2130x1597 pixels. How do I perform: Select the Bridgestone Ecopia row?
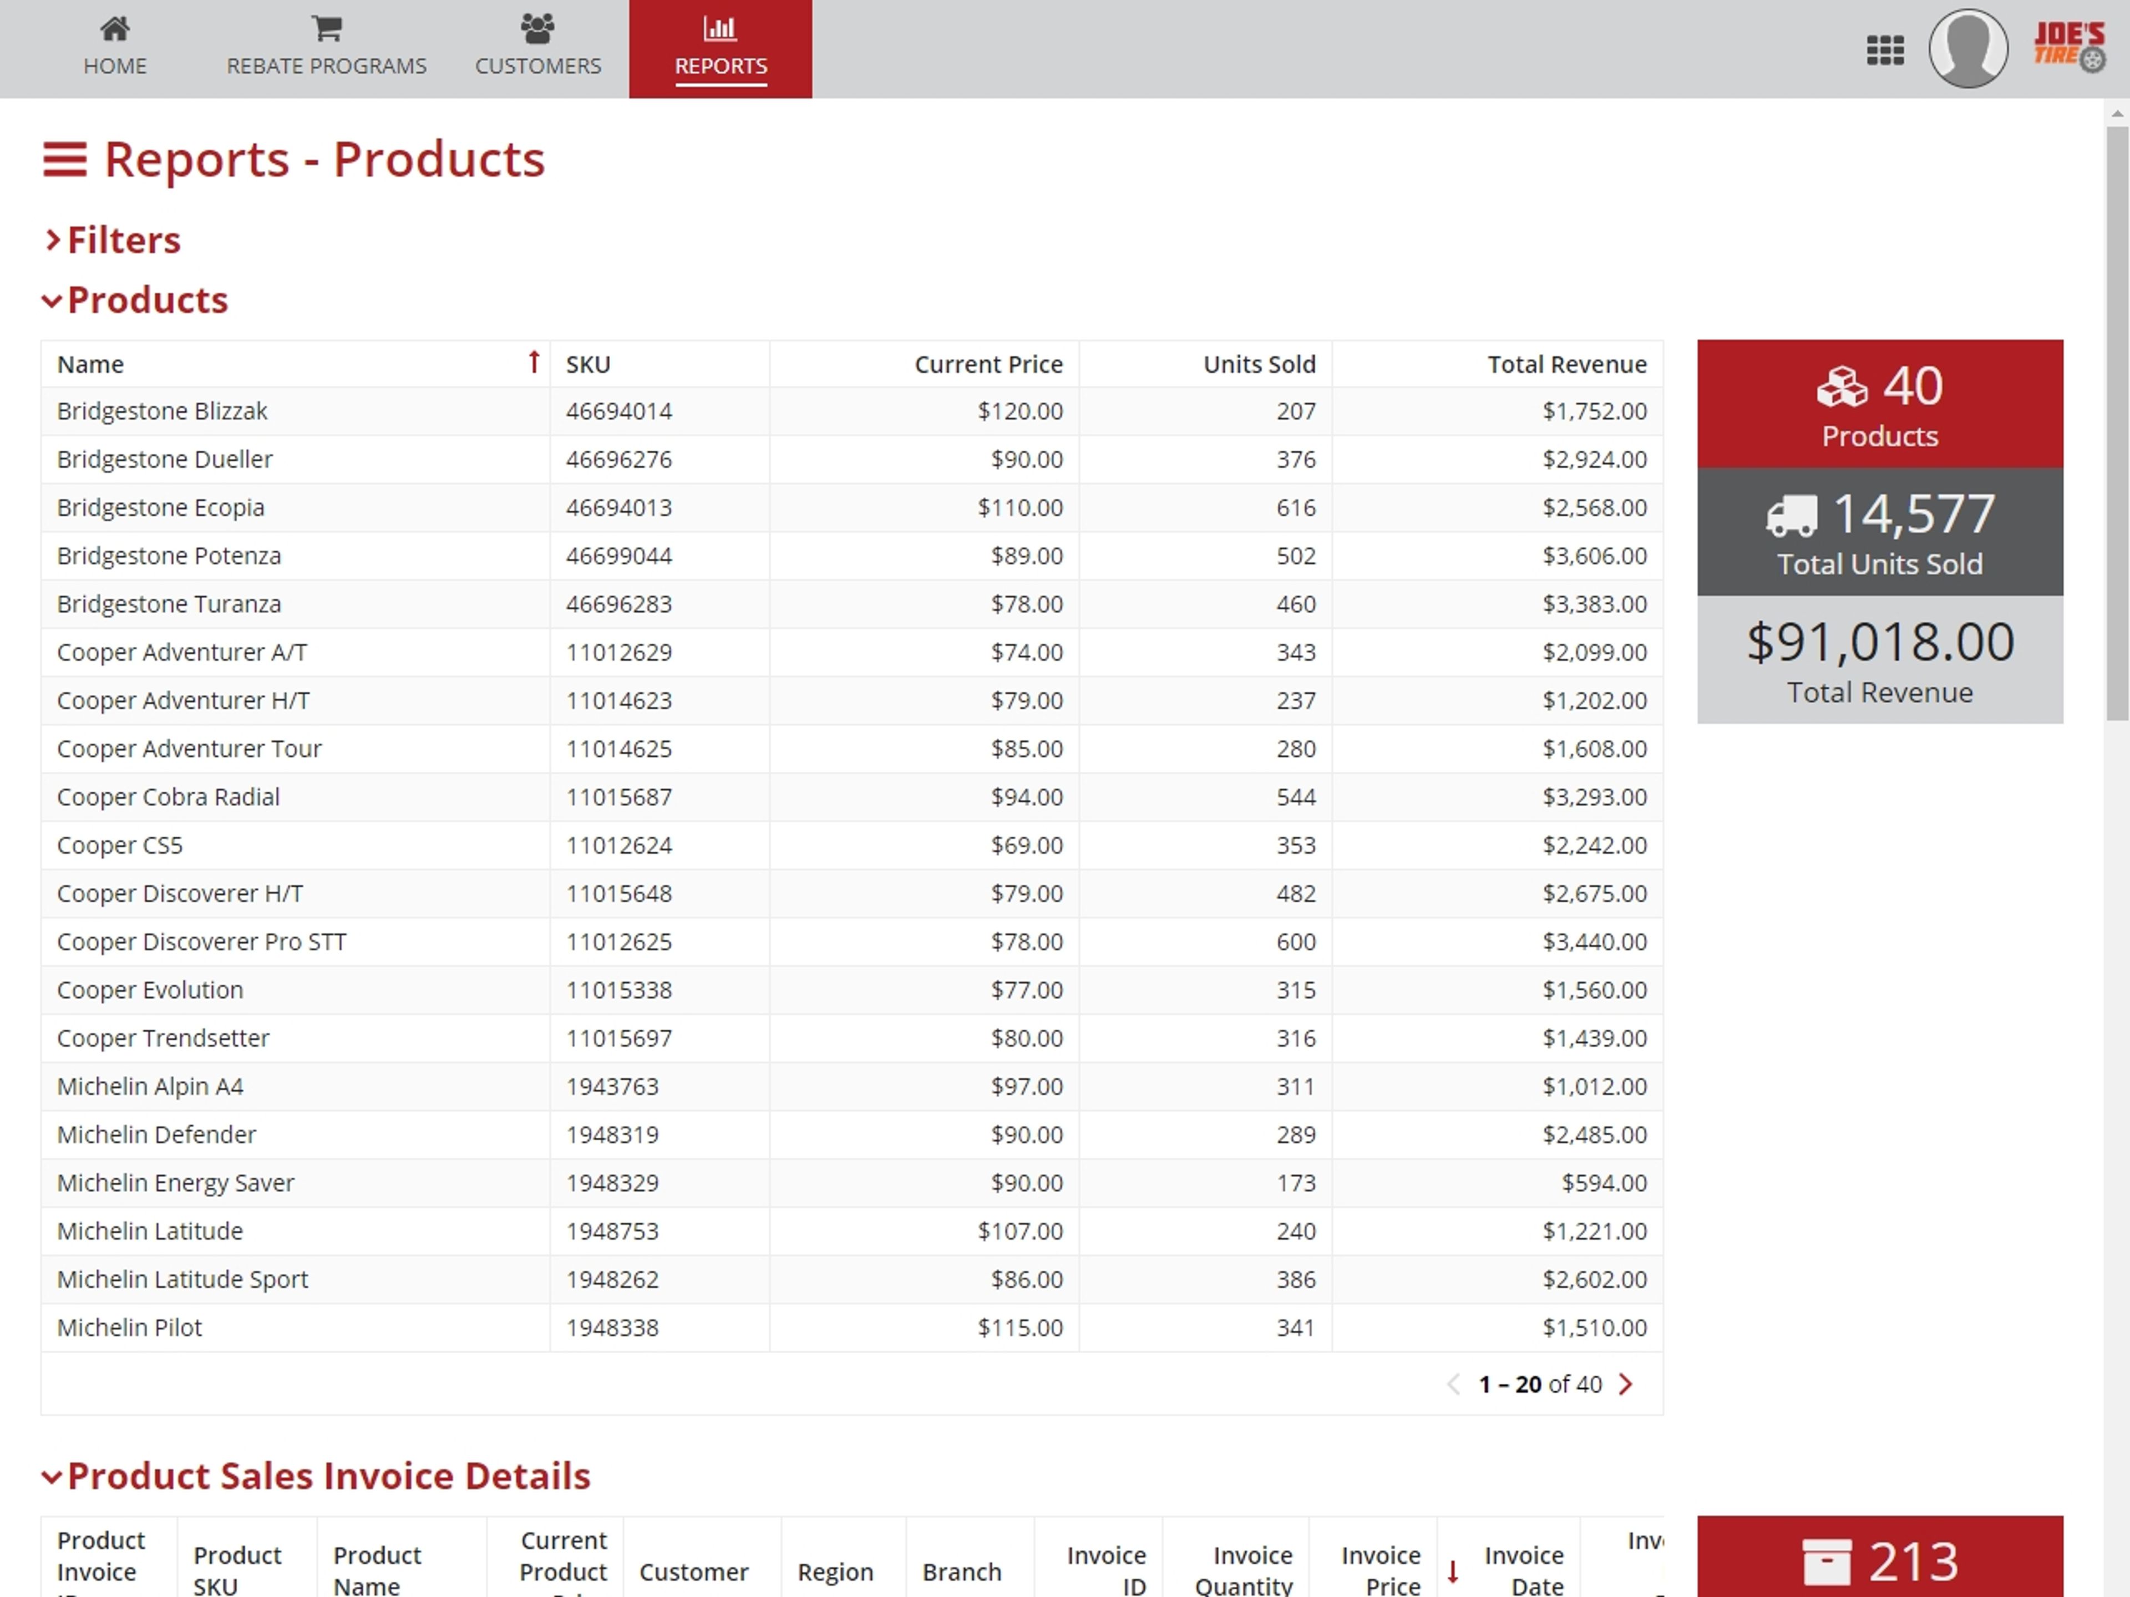coord(851,507)
